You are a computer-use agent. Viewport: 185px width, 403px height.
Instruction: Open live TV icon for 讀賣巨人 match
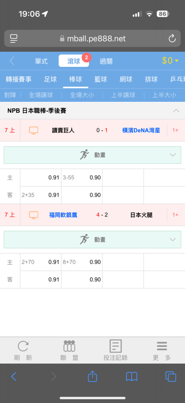coord(34,130)
